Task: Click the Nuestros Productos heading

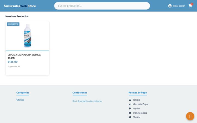Action: click(x=17, y=16)
